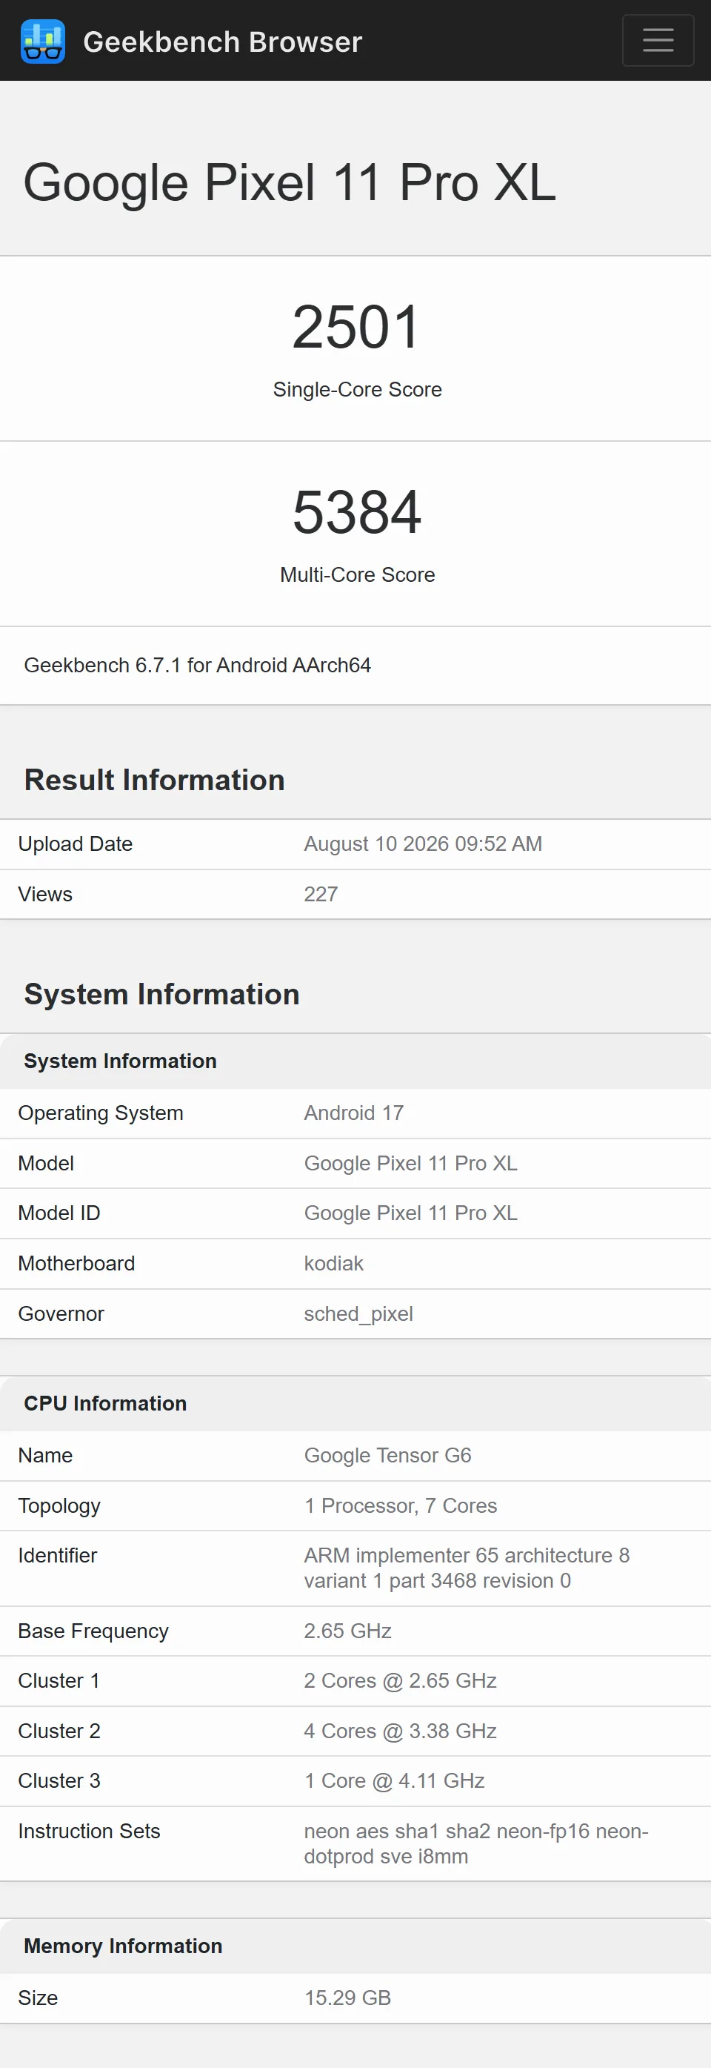The width and height of the screenshot is (711, 2068).
Task: Select the neon aes sha1 instruction sets value
Action: click(476, 1844)
